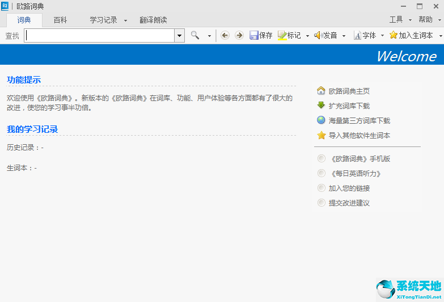This screenshot has height=302, width=444.
Task: Open the 发音 dropdown arrow
Action: [x=344, y=36]
